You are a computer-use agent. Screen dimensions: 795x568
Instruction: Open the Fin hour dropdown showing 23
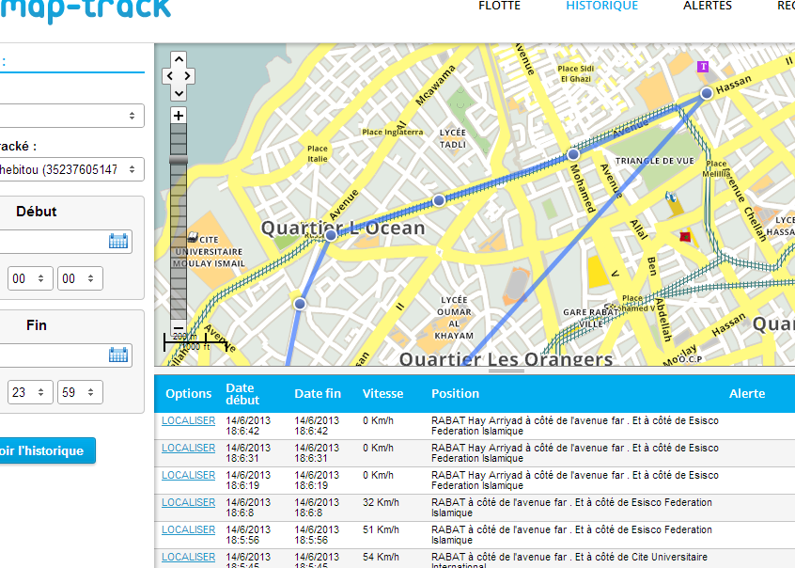26,392
